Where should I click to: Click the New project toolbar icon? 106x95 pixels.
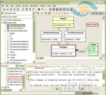[x=4, y=9]
